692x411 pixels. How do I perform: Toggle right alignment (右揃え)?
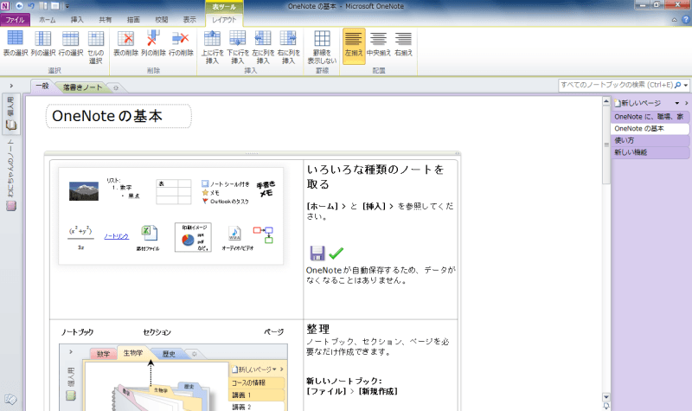tap(403, 44)
